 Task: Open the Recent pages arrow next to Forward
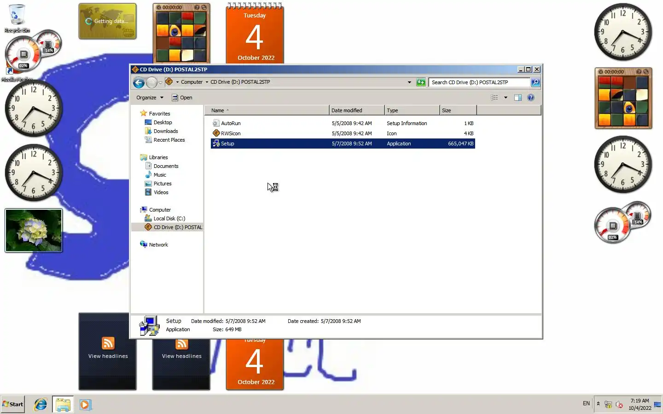(160, 82)
